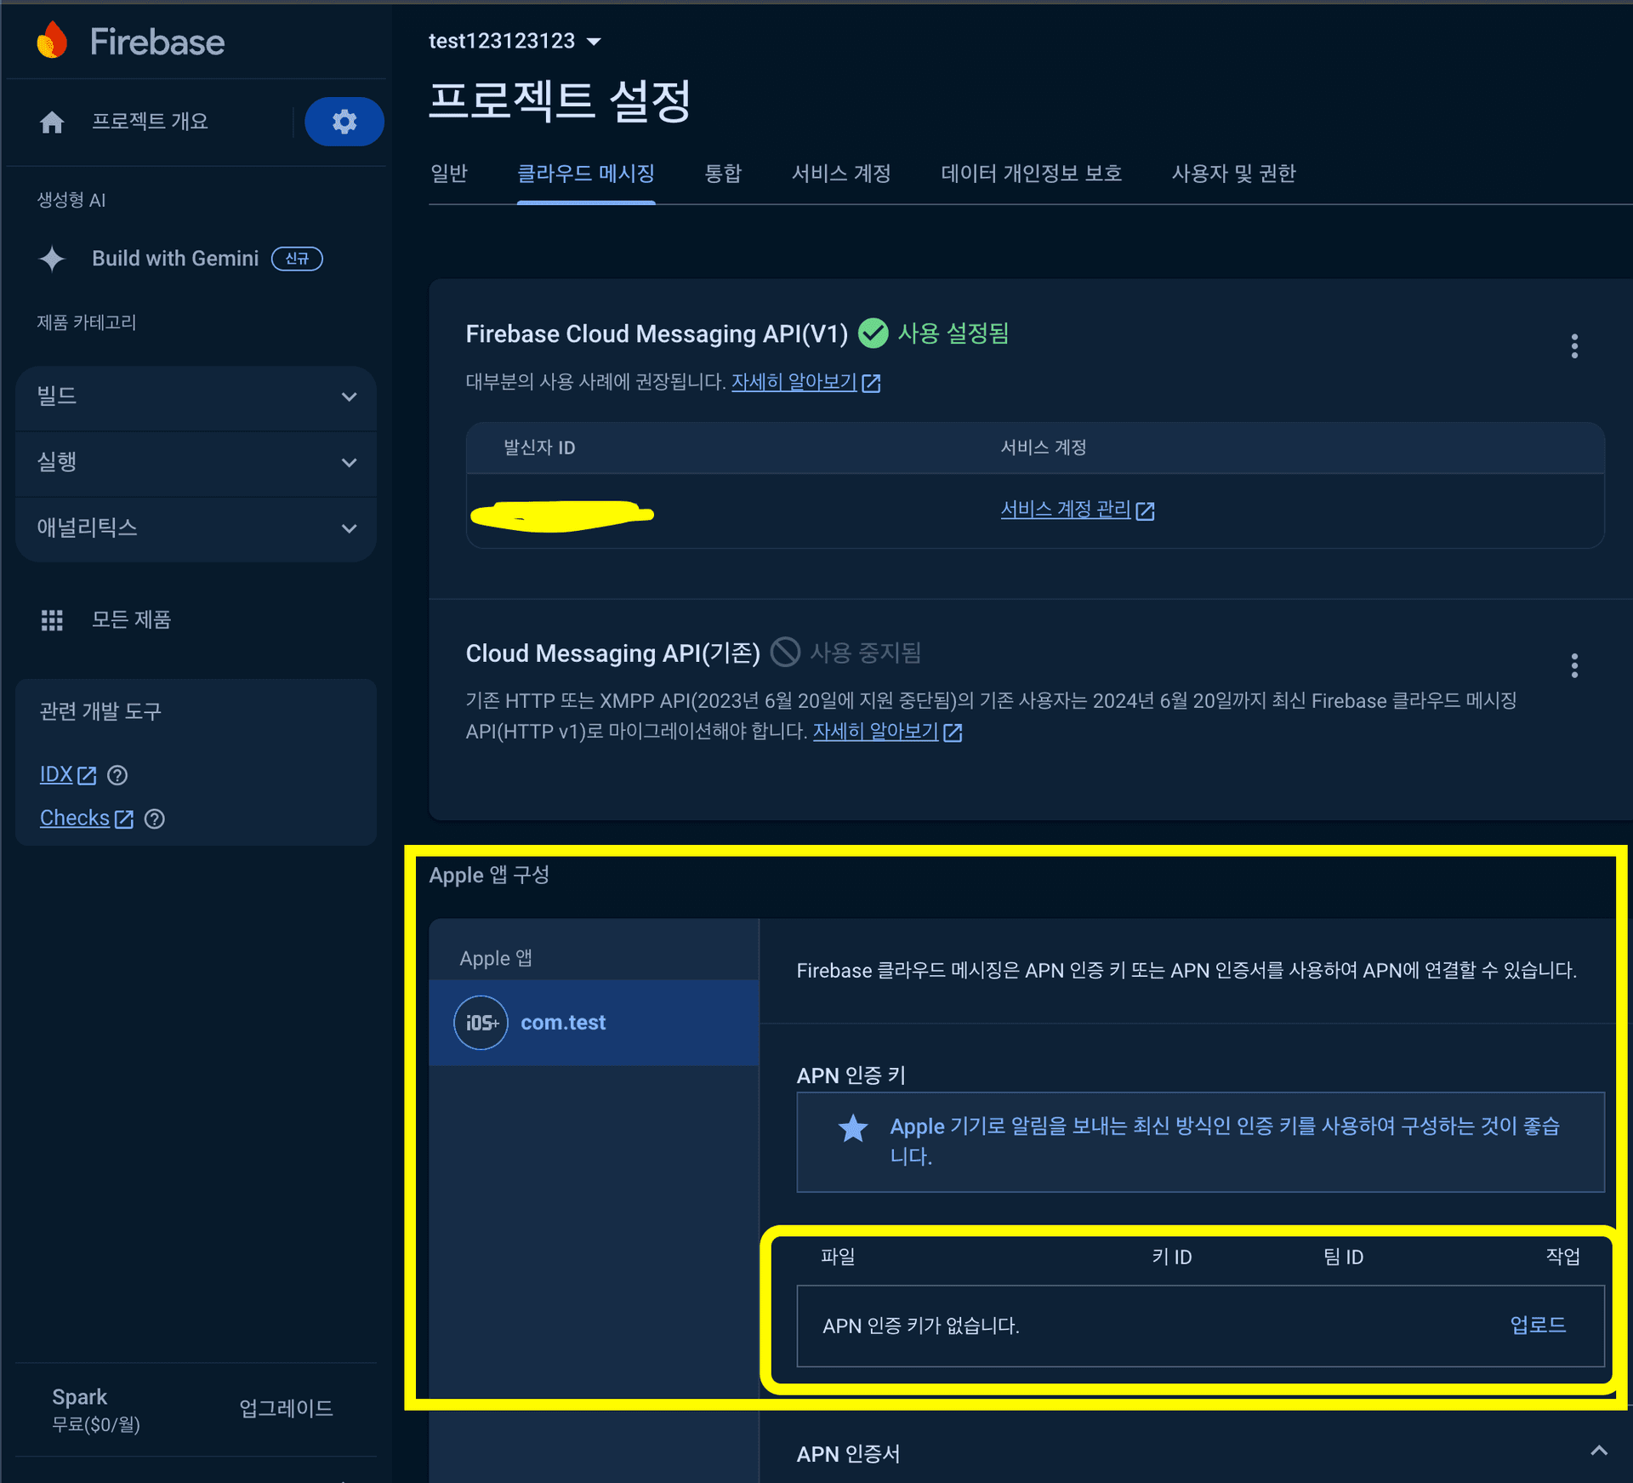Image resolution: width=1633 pixels, height=1483 pixels.
Task: Click the help icon next to Checks
Action: click(x=155, y=819)
